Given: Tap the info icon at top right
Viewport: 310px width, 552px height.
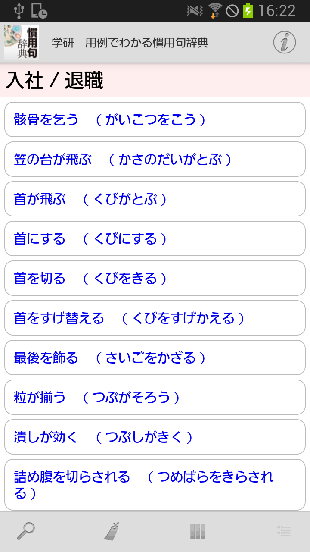Looking at the screenshot, I should (284, 43).
